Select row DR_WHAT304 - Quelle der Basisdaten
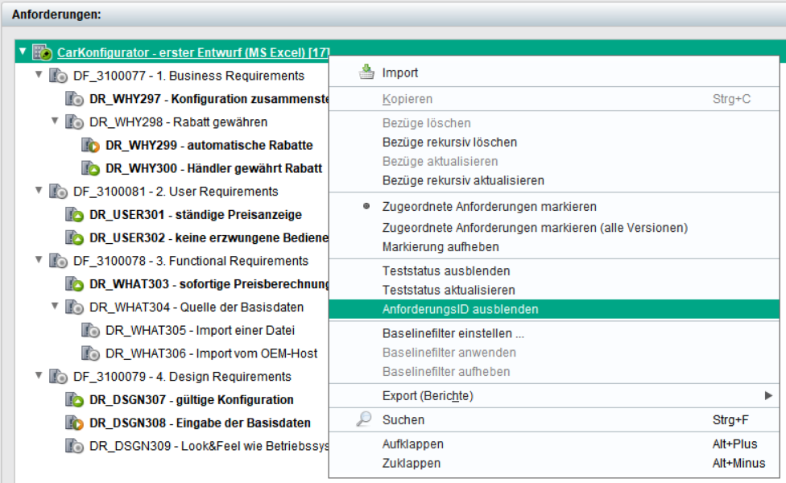 click(x=196, y=308)
